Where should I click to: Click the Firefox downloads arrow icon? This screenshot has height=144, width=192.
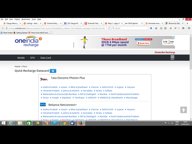[151, 28]
